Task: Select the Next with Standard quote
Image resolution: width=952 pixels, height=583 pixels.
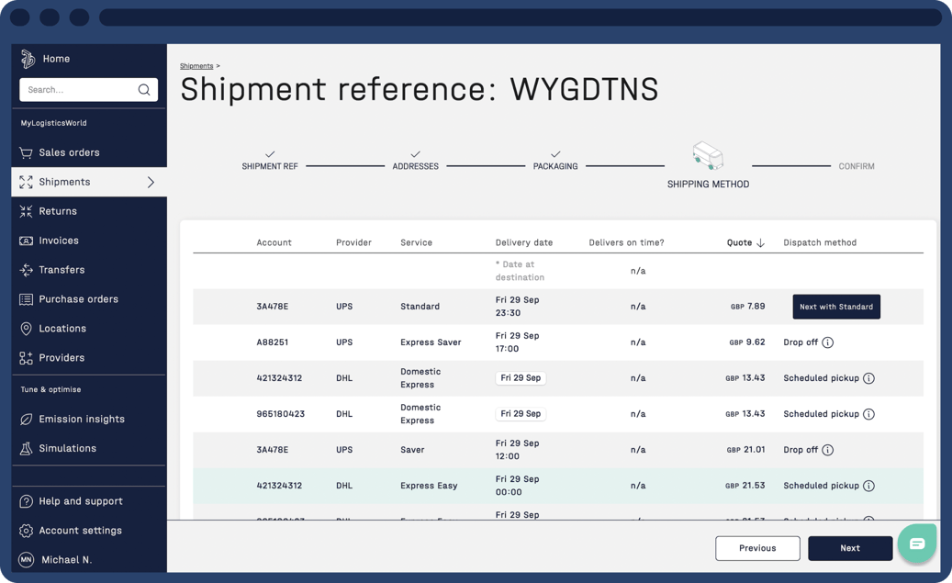Action: [836, 307]
